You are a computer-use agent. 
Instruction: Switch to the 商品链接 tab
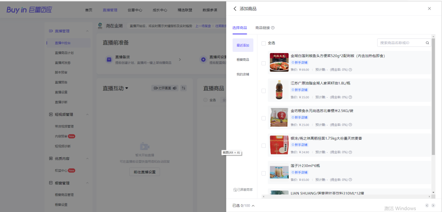click(x=262, y=28)
